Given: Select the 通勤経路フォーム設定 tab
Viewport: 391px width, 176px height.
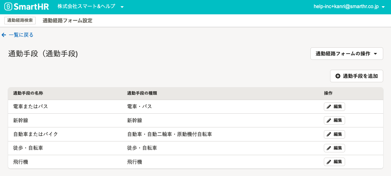Looking at the screenshot, I should (x=67, y=21).
